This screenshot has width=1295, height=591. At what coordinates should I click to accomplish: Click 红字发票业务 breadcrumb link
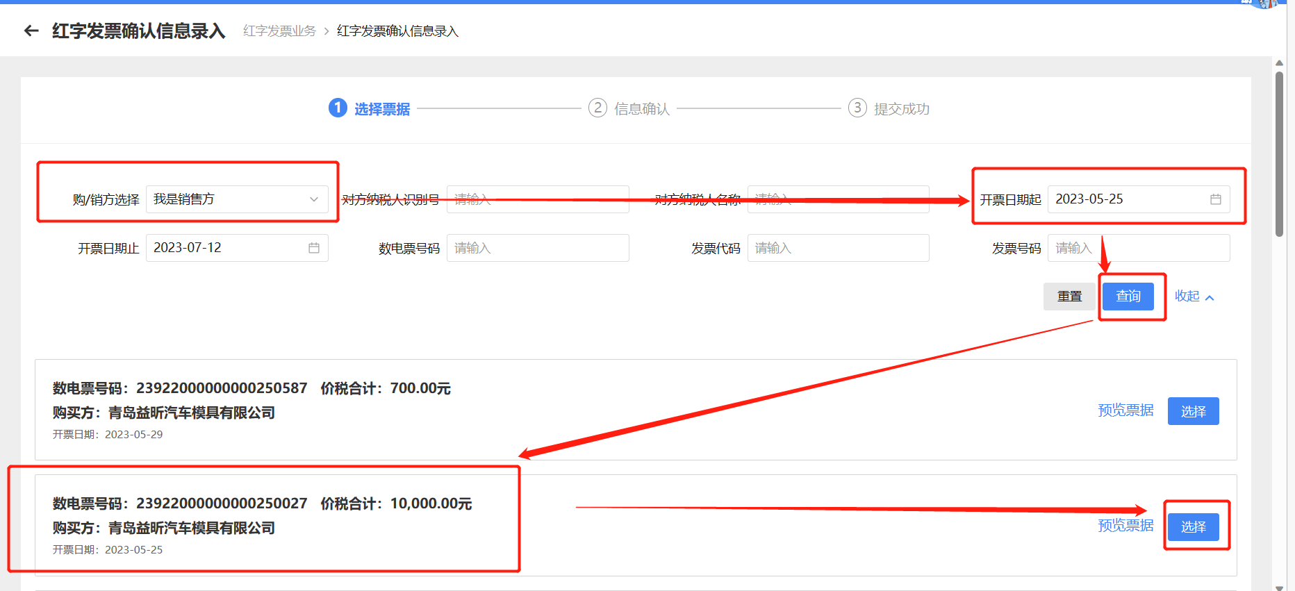point(279,31)
